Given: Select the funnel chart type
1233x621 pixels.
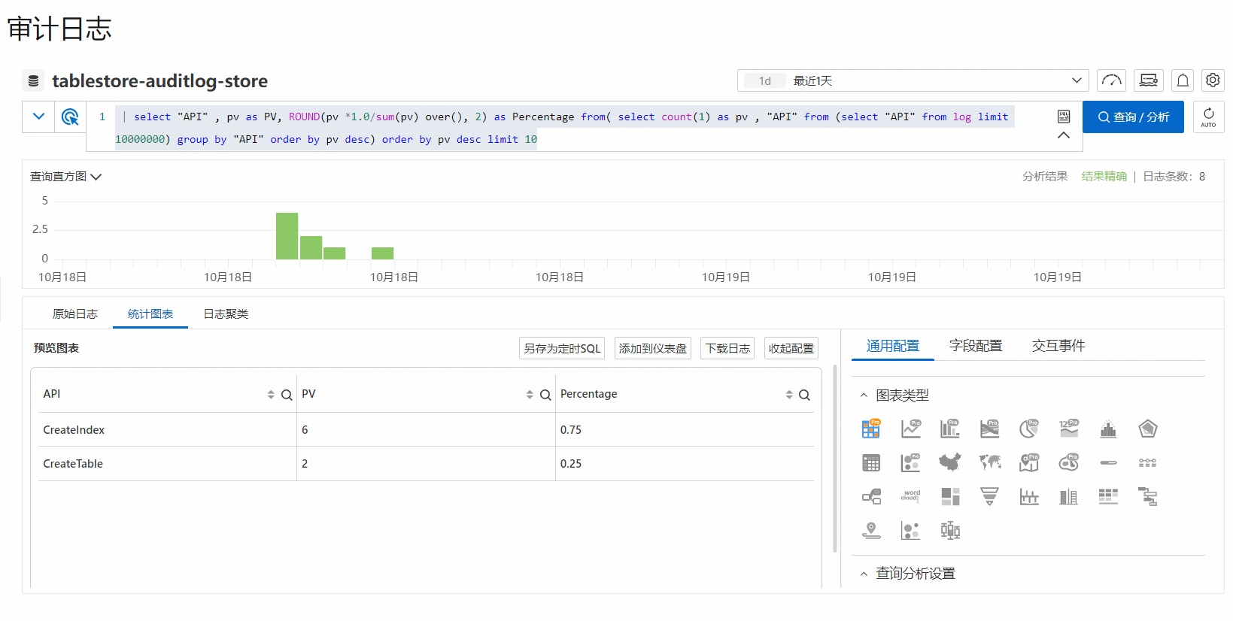Looking at the screenshot, I should (990, 496).
